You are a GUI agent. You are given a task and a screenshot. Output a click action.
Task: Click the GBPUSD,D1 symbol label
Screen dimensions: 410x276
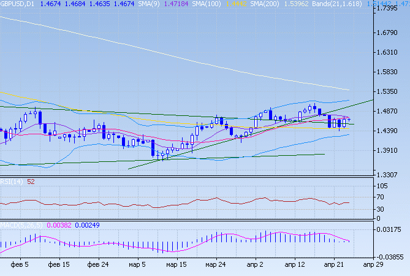point(17,4)
